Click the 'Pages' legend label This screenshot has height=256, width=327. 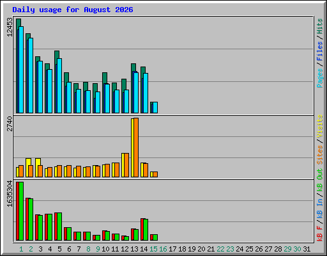point(320,78)
